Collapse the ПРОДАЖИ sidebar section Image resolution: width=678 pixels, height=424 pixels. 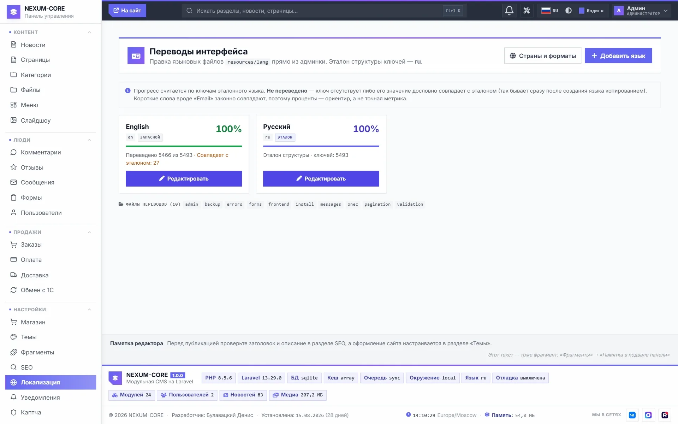pos(89,232)
